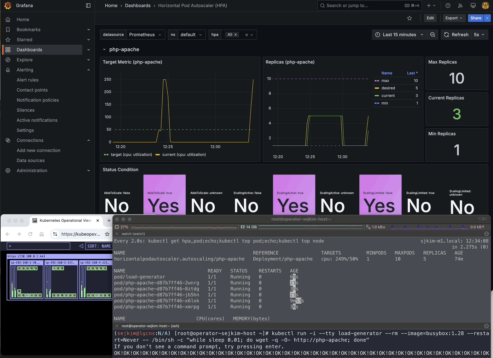Click the Administration gear icon in sidebar
This screenshot has width=493, height=358.
(8, 171)
